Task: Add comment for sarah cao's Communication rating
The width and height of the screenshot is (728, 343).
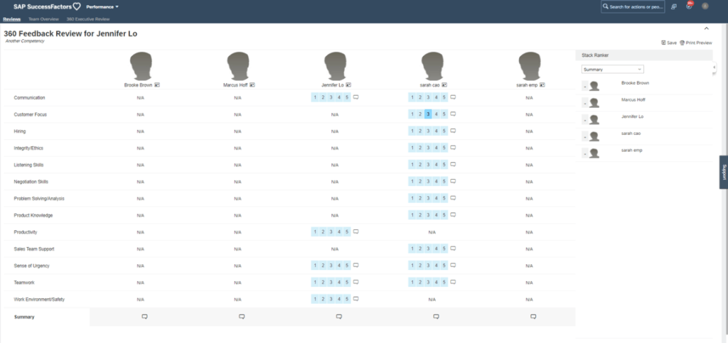Action: click(x=453, y=97)
